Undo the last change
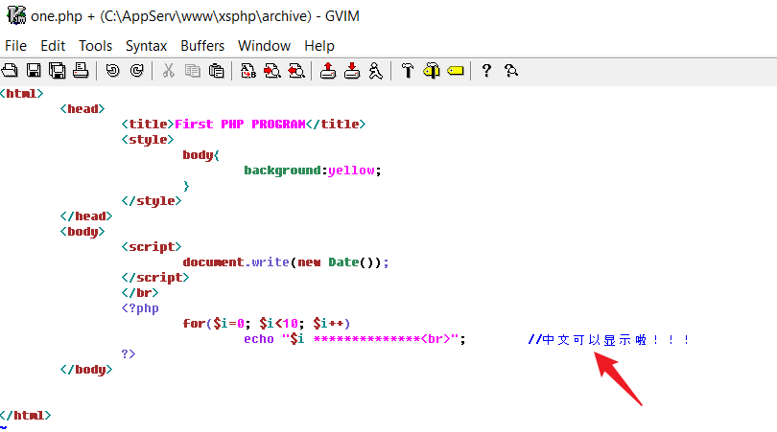This screenshot has width=777, height=432. pyautogui.click(x=112, y=71)
